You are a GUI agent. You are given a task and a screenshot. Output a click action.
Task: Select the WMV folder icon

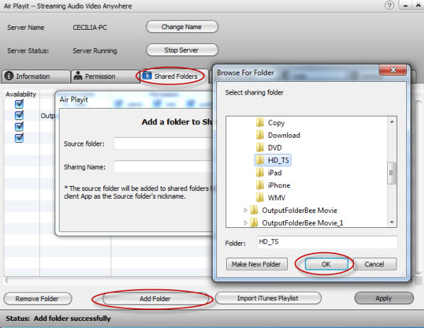click(260, 197)
